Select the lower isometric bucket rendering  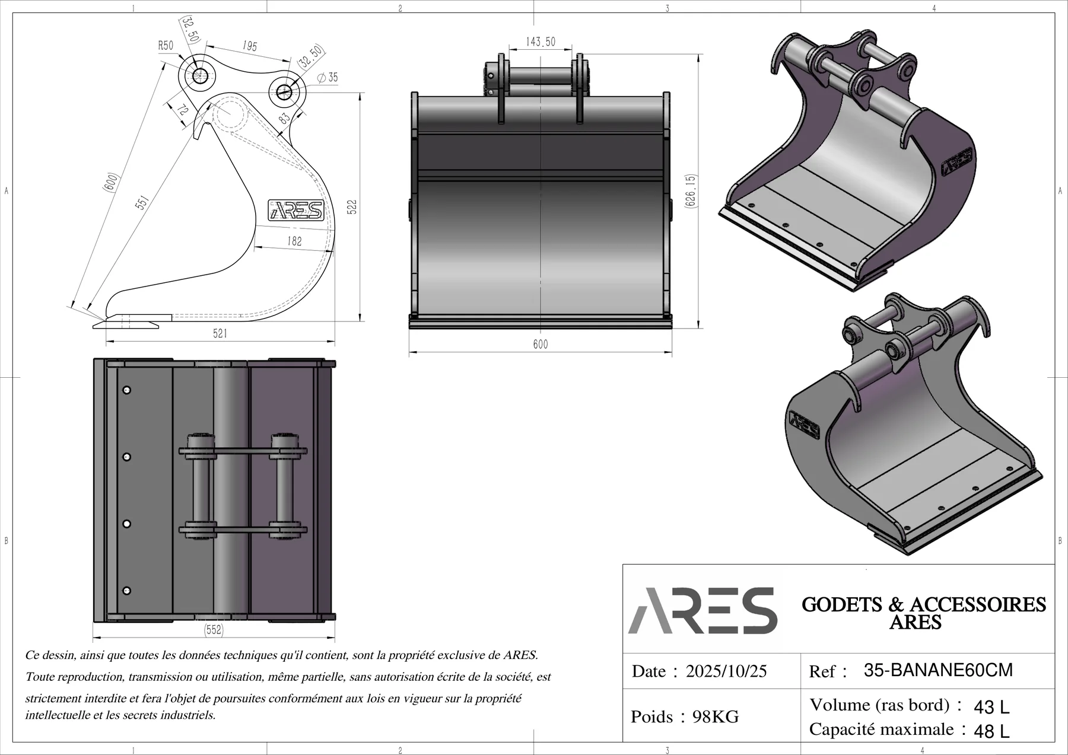coord(913,423)
